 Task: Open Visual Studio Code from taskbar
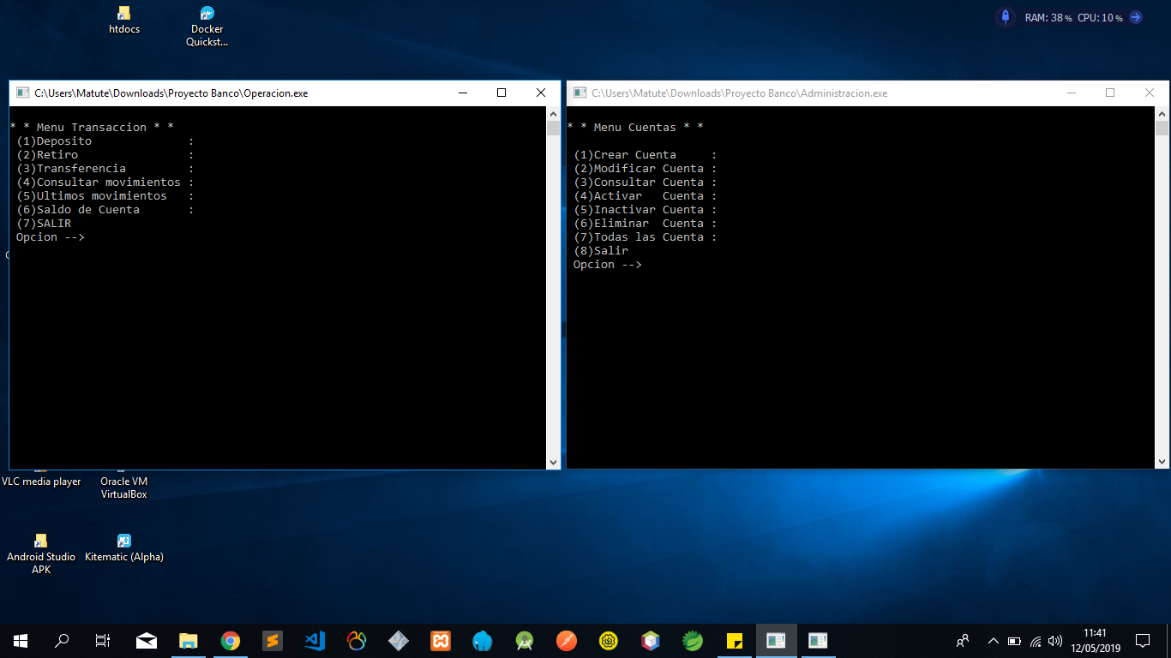(315, 641)
